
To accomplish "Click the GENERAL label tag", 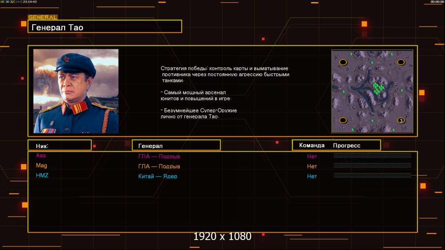I will 43,17.
